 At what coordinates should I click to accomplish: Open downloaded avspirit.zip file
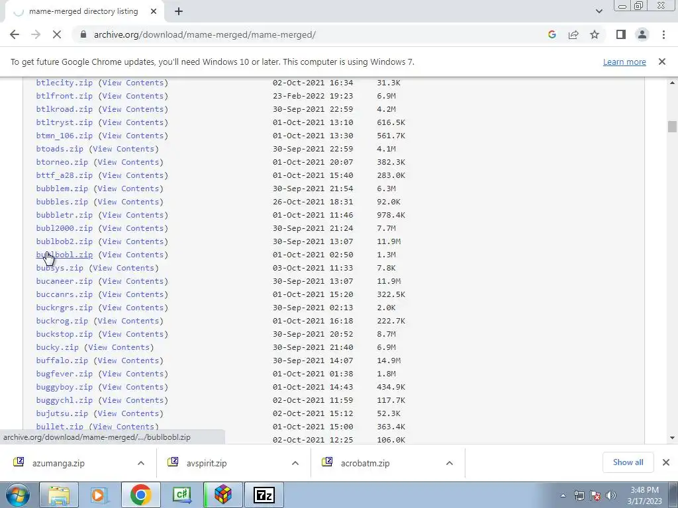click(207, 463)
